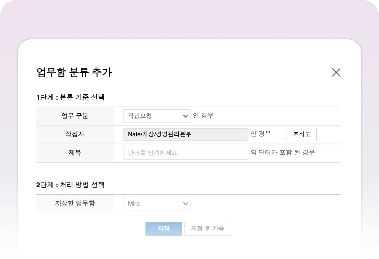Click the 의 단어가 포함 된 경우 text

click(x=283, y=153)
